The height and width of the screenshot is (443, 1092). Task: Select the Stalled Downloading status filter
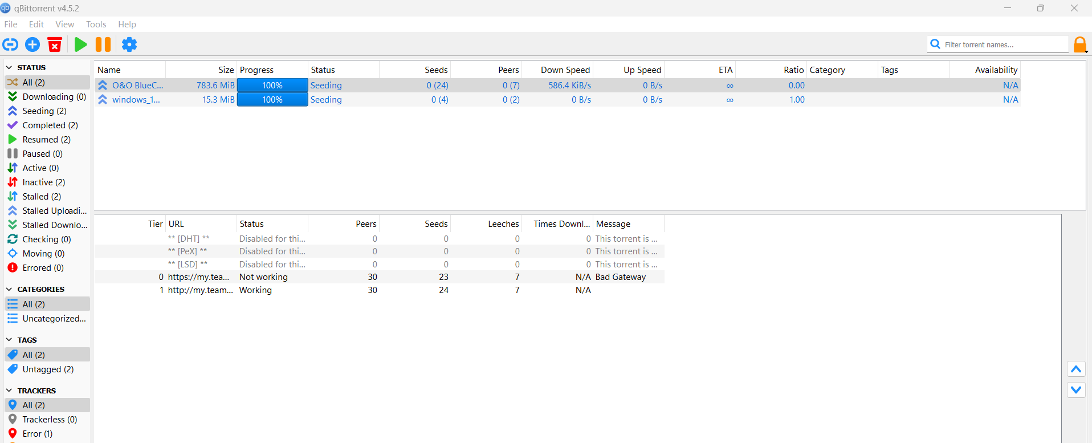click(x=47, y=225)
